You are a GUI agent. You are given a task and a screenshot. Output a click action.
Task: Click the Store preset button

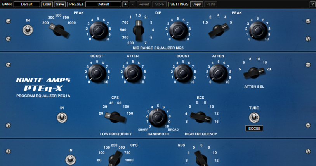159,4
